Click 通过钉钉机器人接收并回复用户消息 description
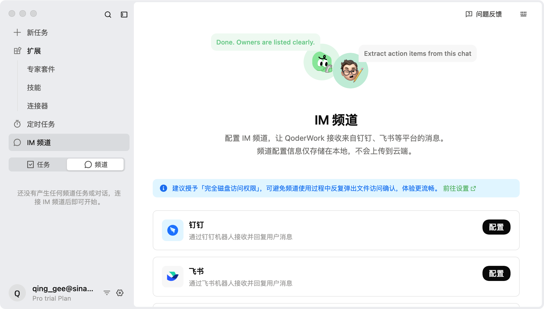Viewport: 544px width, 309px height. tap(241, 237)
